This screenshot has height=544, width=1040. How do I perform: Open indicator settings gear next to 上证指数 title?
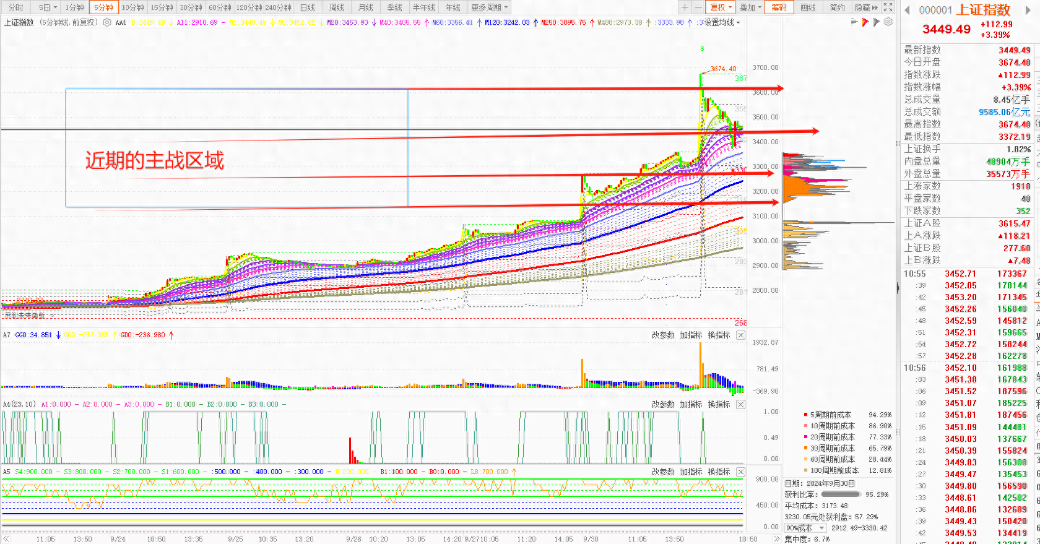coord(107,22)
